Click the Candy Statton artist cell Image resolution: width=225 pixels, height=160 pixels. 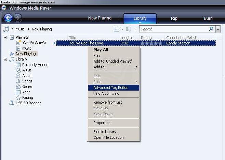click(178, 43)
